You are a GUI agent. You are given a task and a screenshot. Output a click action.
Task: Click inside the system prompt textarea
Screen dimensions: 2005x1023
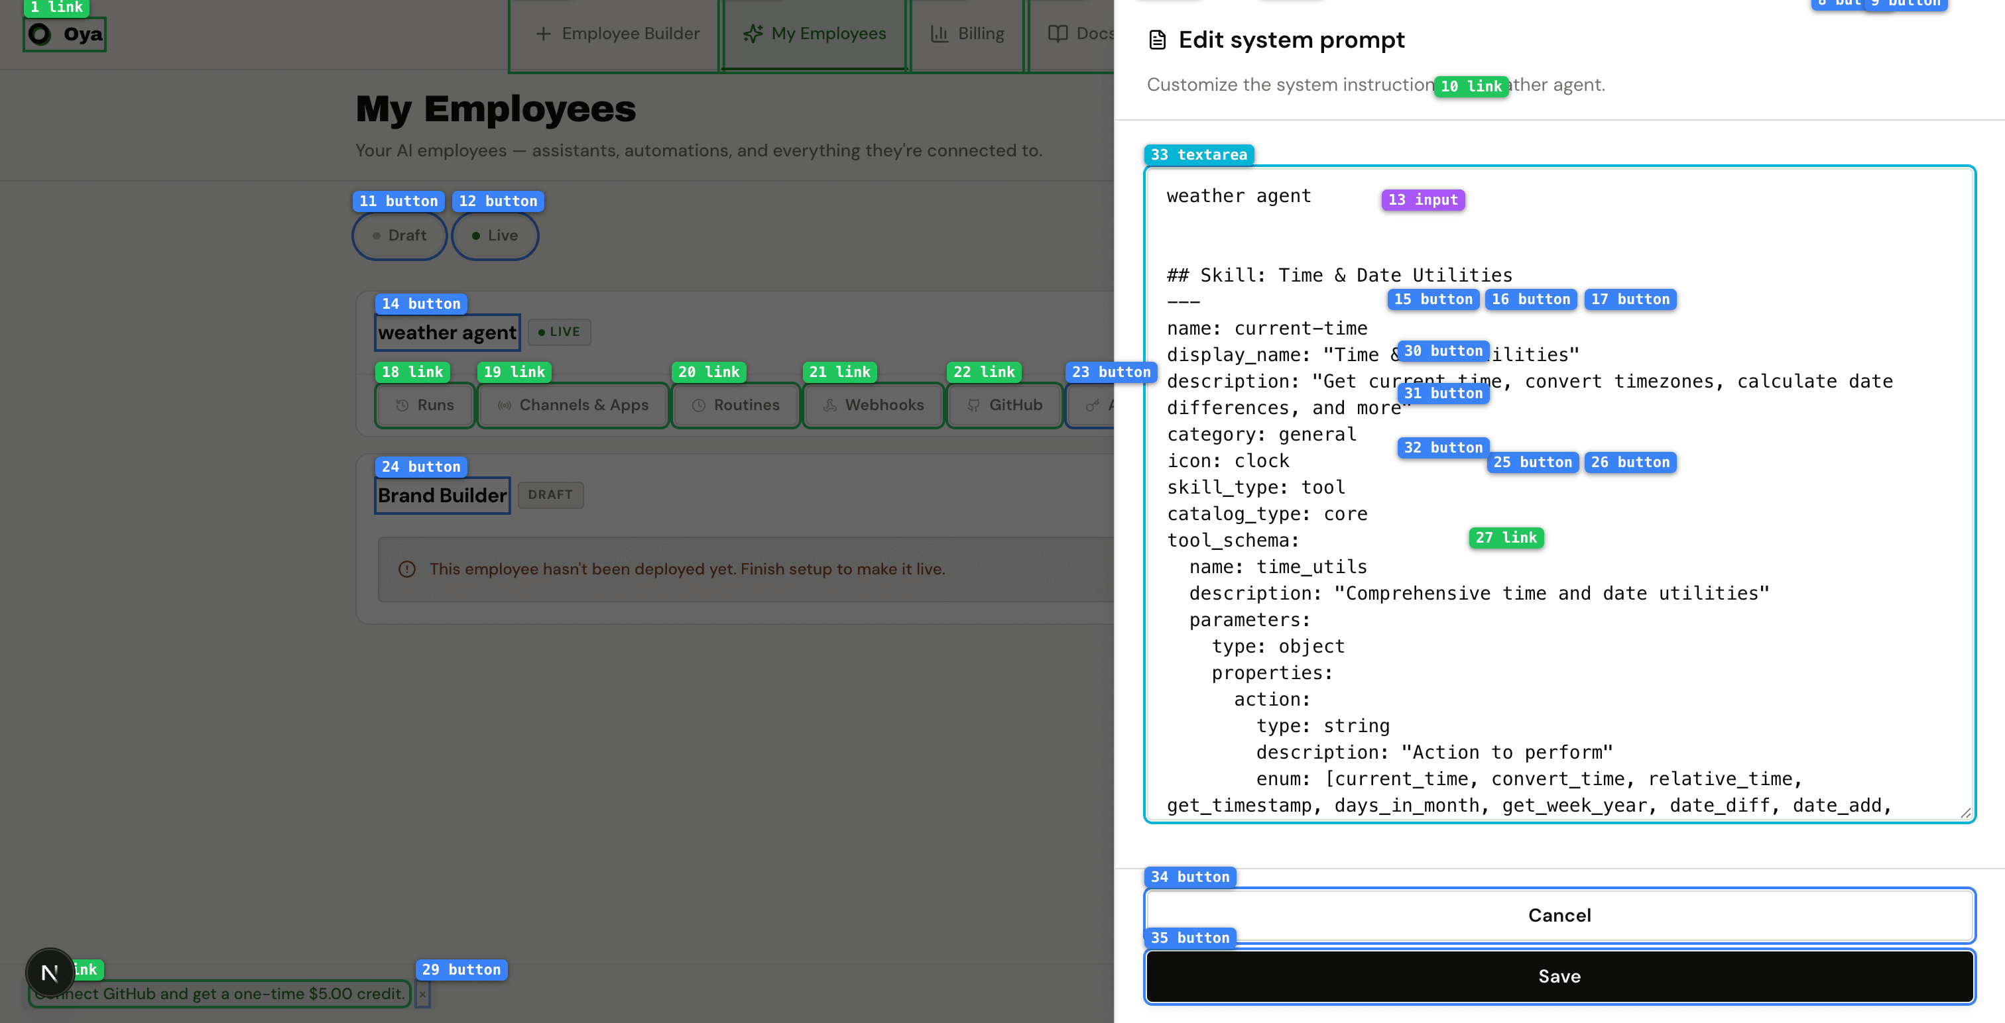[x=1557, y=545]
